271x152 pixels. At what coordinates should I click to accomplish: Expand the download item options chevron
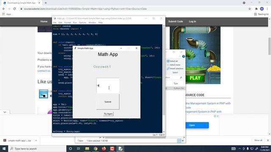click(36, 141)
